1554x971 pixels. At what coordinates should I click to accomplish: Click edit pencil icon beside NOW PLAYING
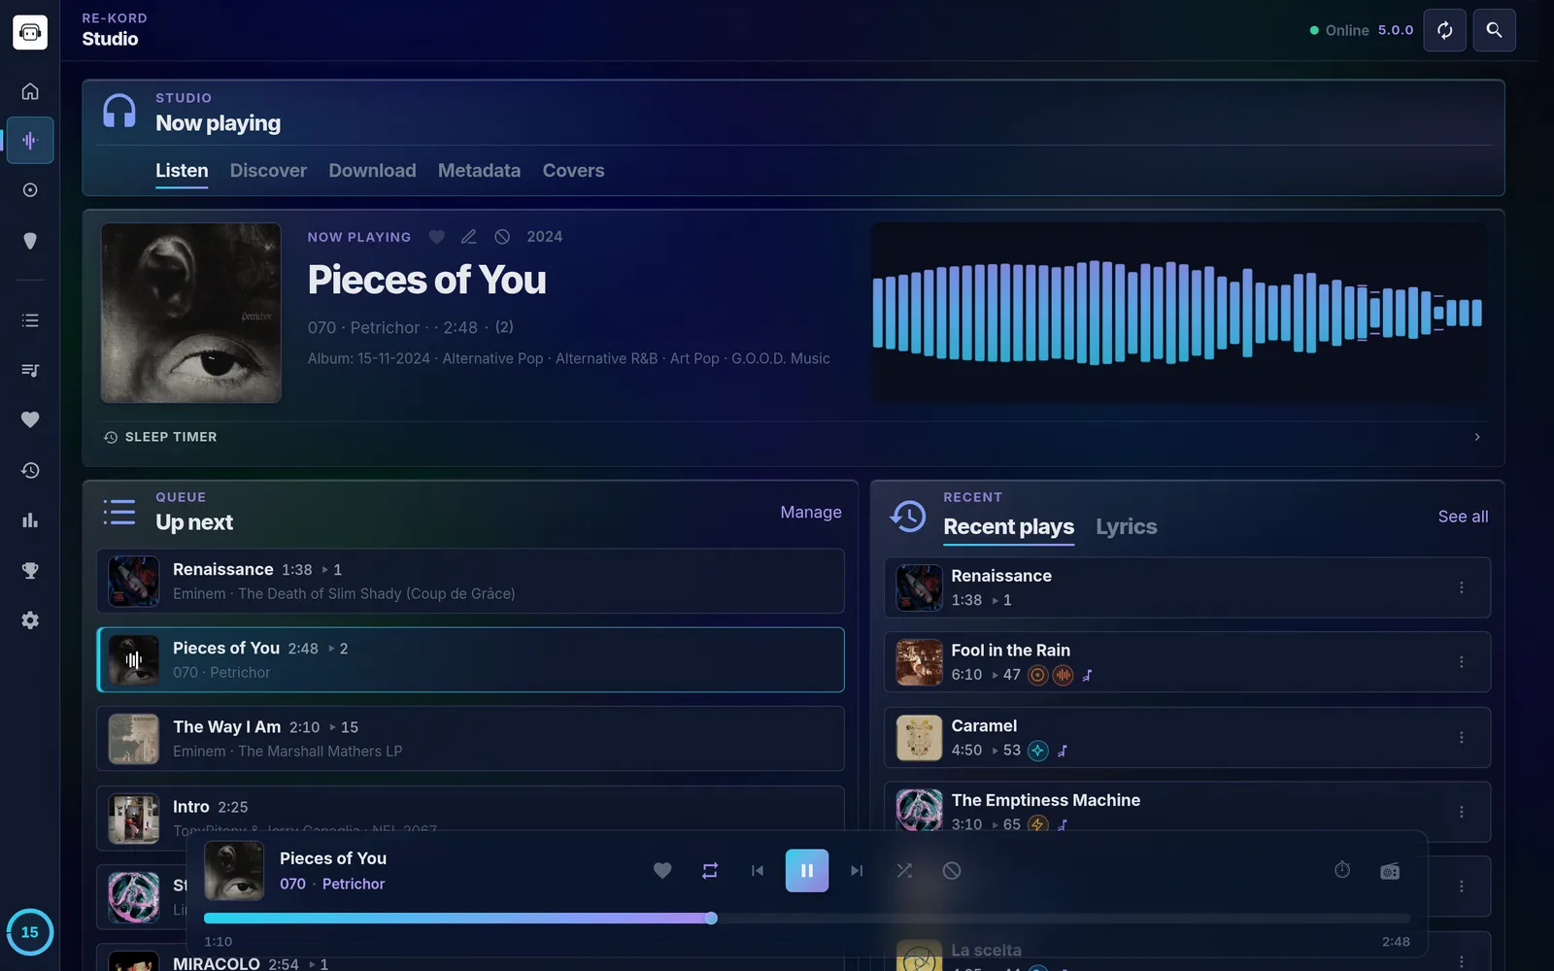tap(468, 237)
